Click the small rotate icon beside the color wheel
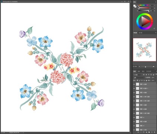The height and width of the screenshot is (134, 157). coord(154,28)
